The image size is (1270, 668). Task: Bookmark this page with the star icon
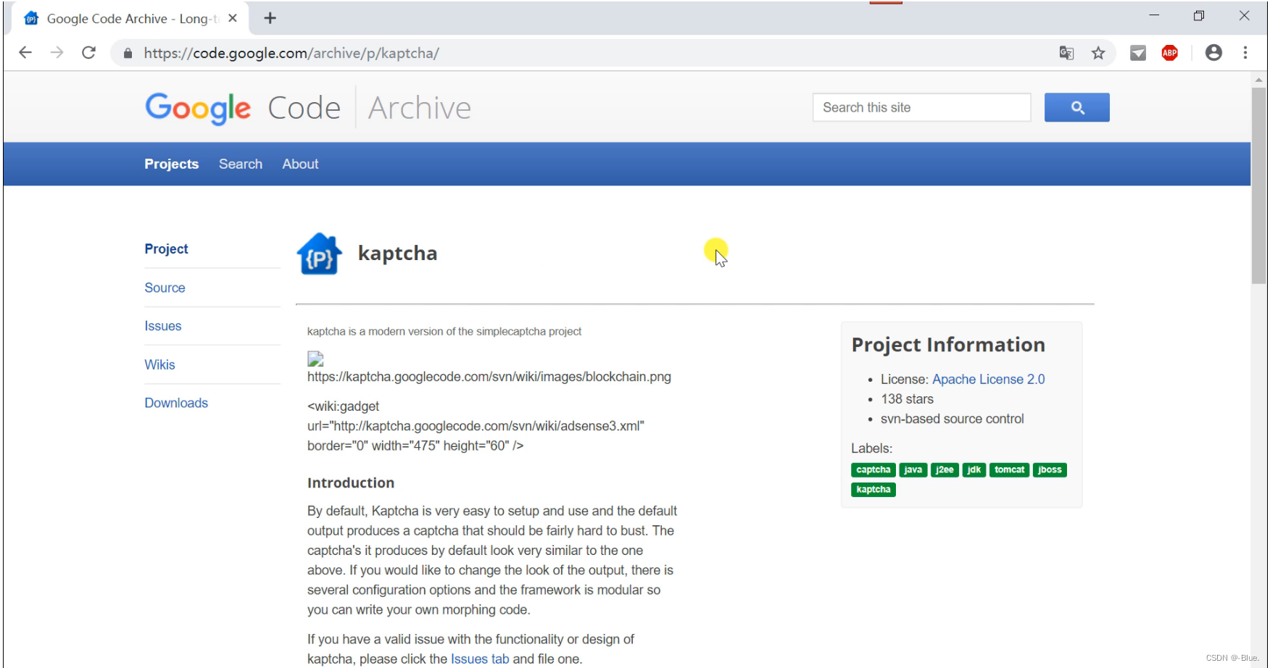pos(1098,53)
